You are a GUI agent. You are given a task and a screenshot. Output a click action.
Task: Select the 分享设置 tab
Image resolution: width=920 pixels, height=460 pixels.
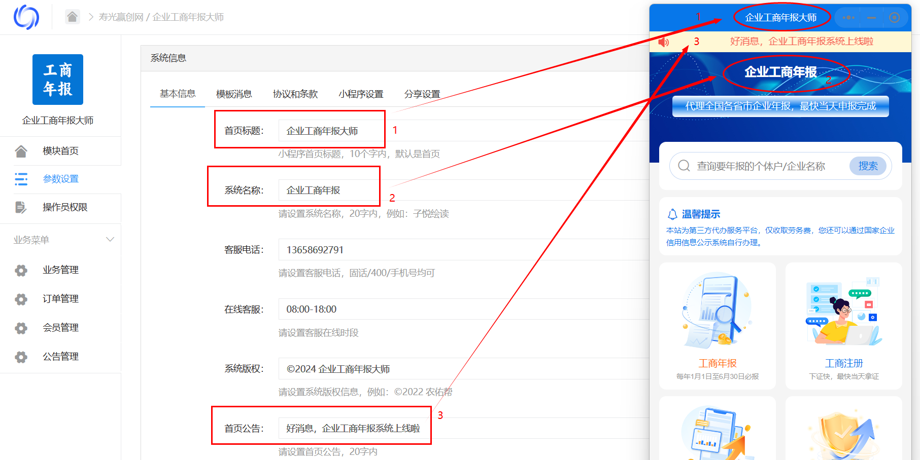422,94
